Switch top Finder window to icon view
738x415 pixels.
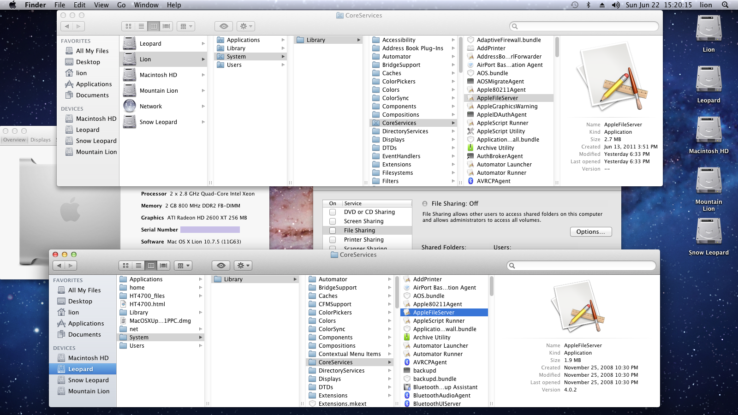coord(128,26)
